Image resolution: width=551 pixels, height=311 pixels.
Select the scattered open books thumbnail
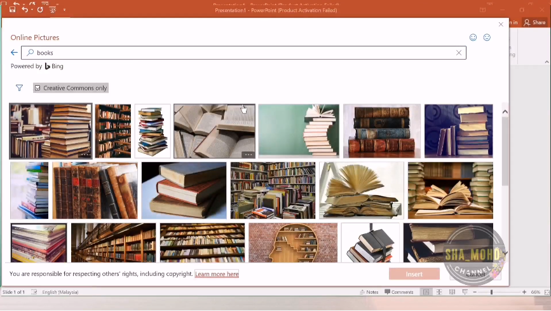coord(214,131)
